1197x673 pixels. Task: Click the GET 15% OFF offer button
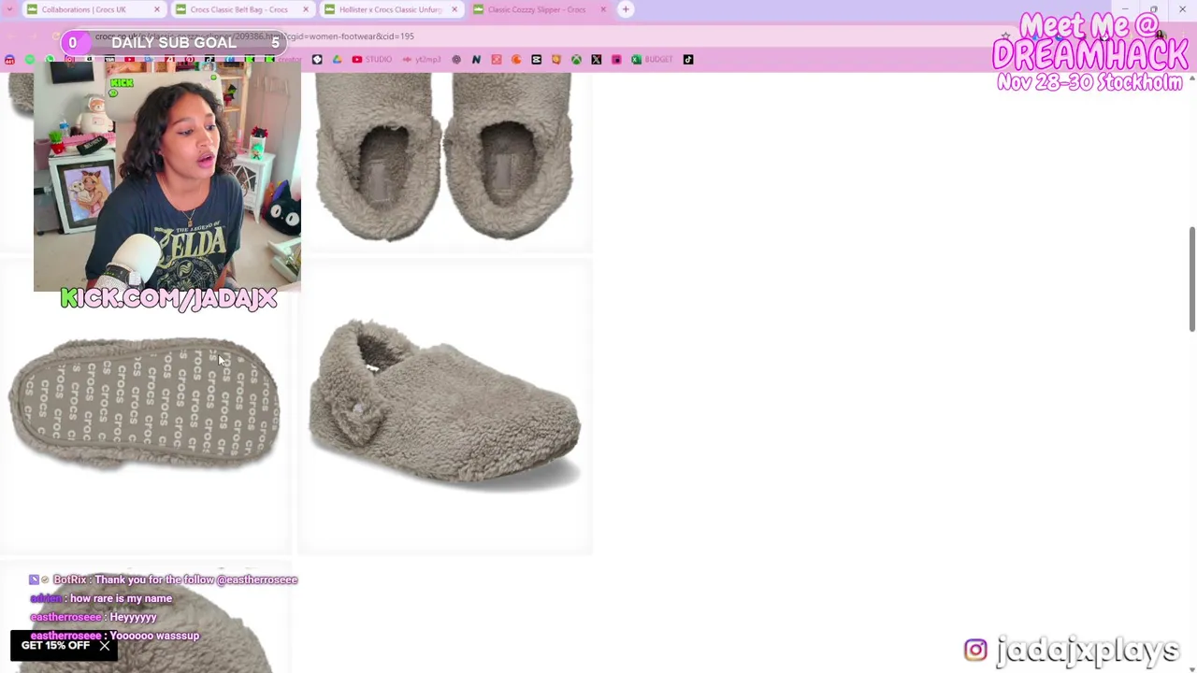click(x=55, y=646)
